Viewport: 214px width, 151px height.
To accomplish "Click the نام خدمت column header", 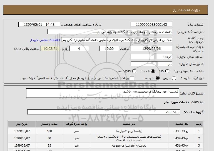I will 129,124.
